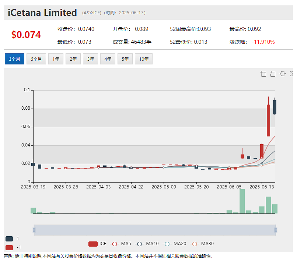Grab the right handle of zoom slider
Viewport: 297px width, 265px height.
click(x=276, y=230)
